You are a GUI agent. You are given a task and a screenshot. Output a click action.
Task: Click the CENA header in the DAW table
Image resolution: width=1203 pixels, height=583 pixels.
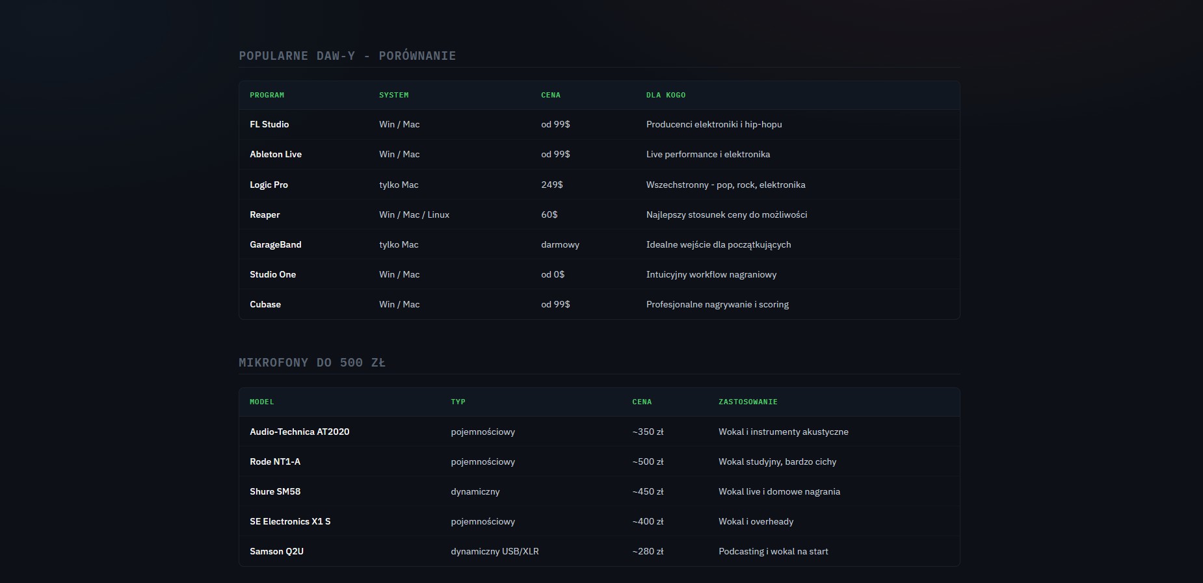[551, 95]
